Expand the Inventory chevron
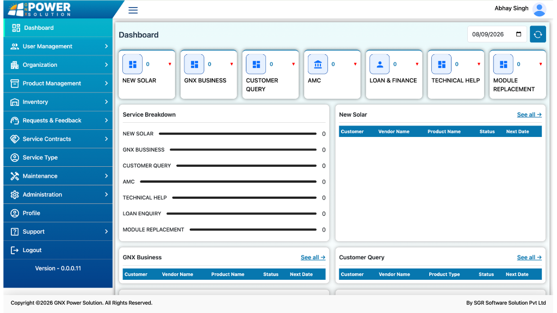 (x=106, y=102)
